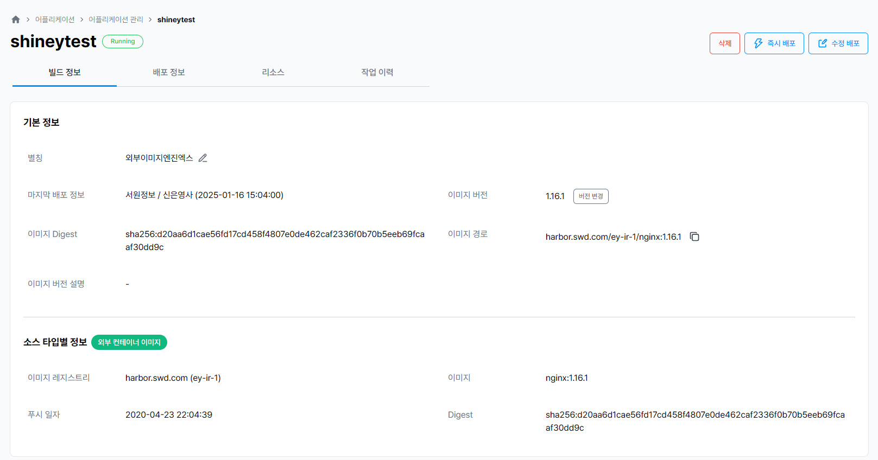878x460 pixels.
Task: Switch to the 빌드 정보 tab
Action: click(65, 73)
